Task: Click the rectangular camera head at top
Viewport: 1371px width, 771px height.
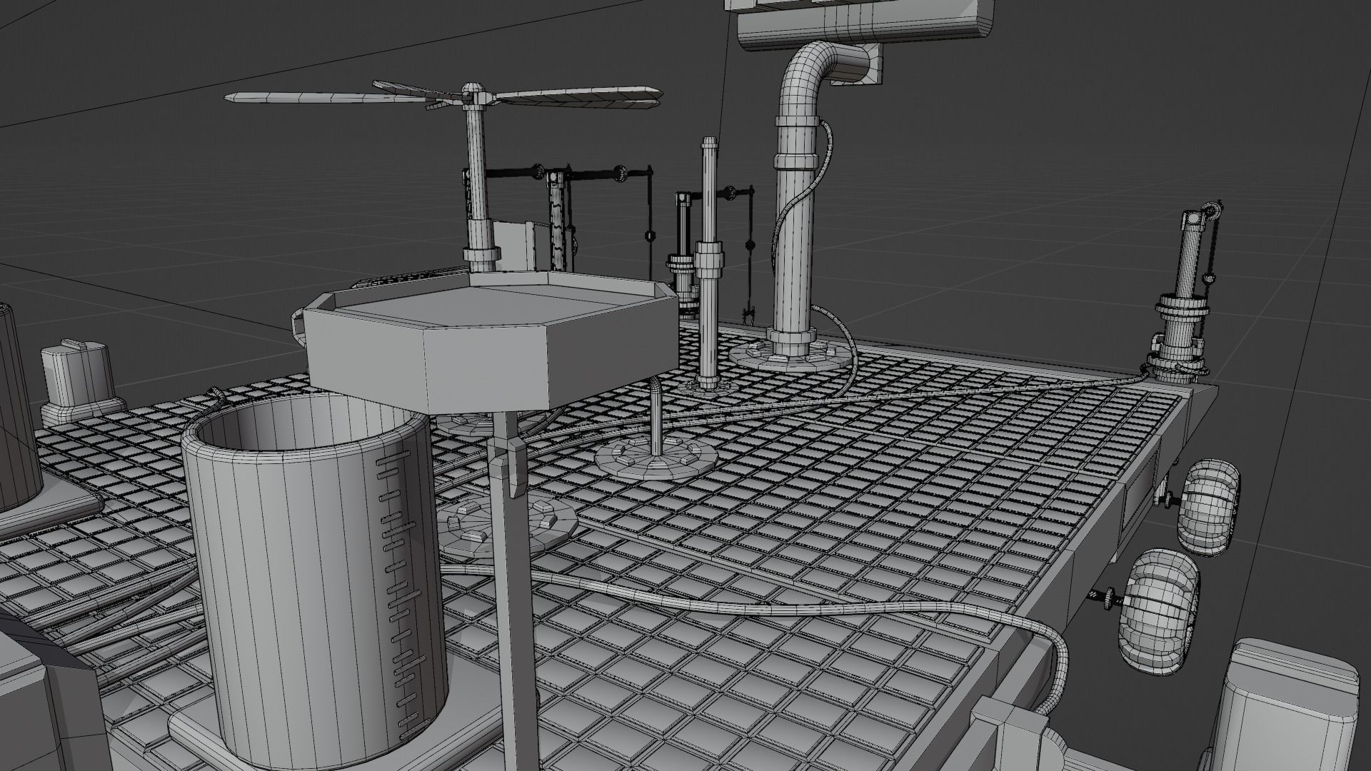Action: point(864,25)
